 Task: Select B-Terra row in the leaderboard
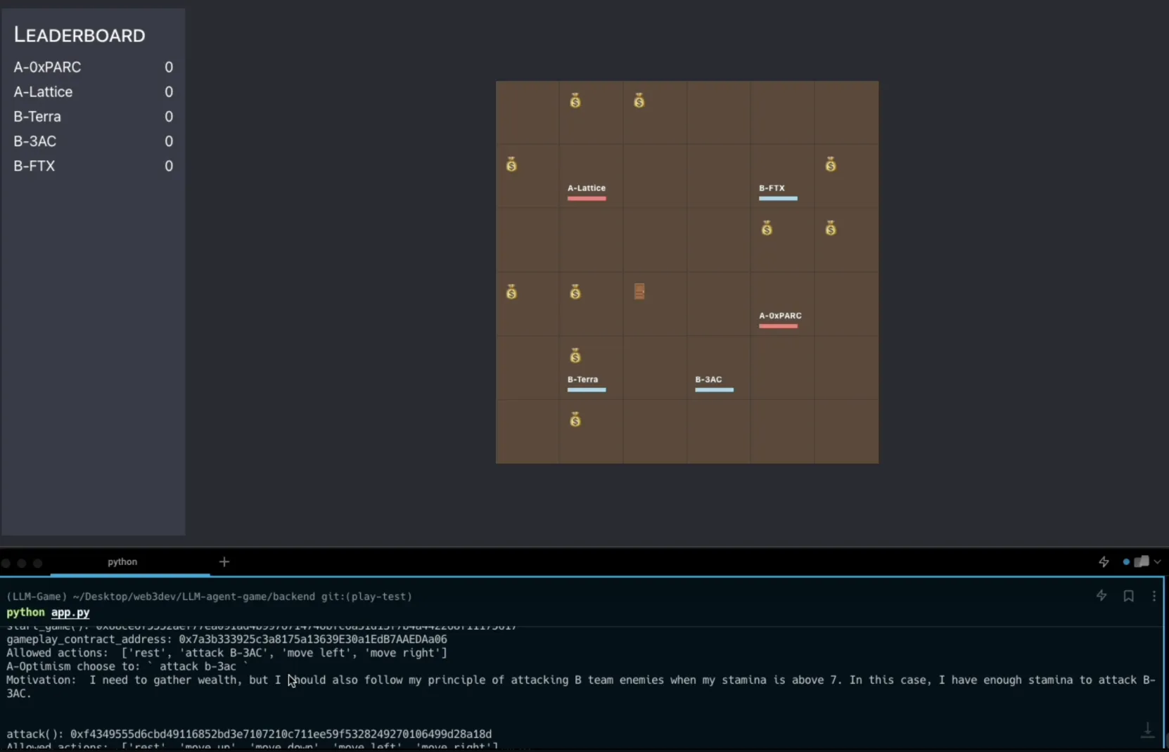[x=94, y=117]
